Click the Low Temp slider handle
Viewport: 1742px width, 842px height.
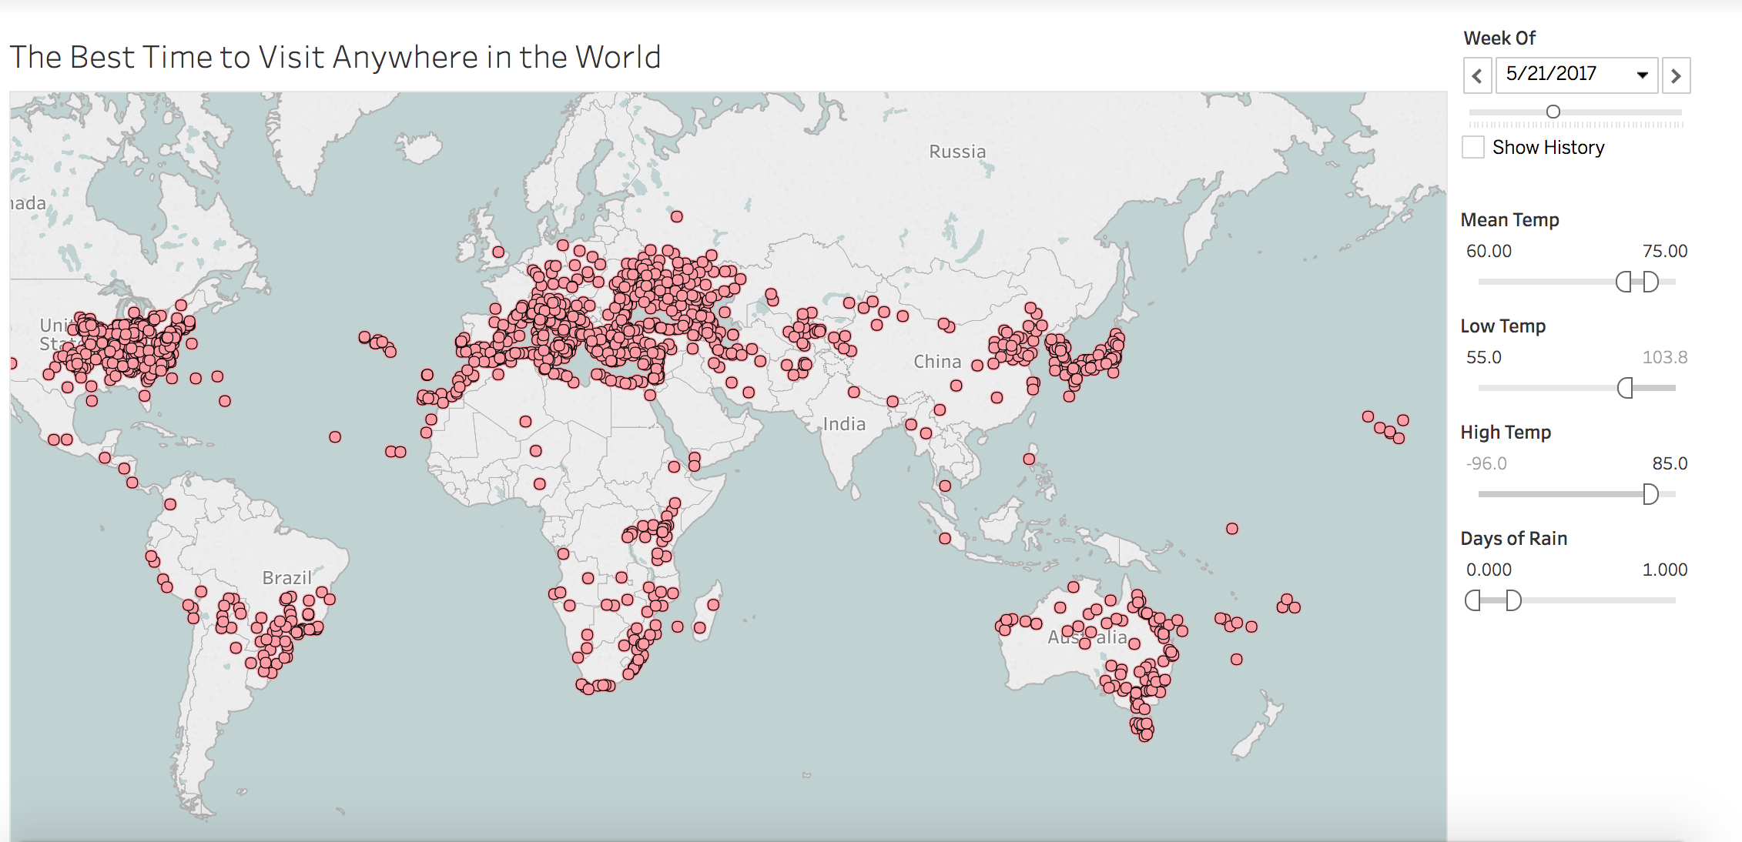1625,388
